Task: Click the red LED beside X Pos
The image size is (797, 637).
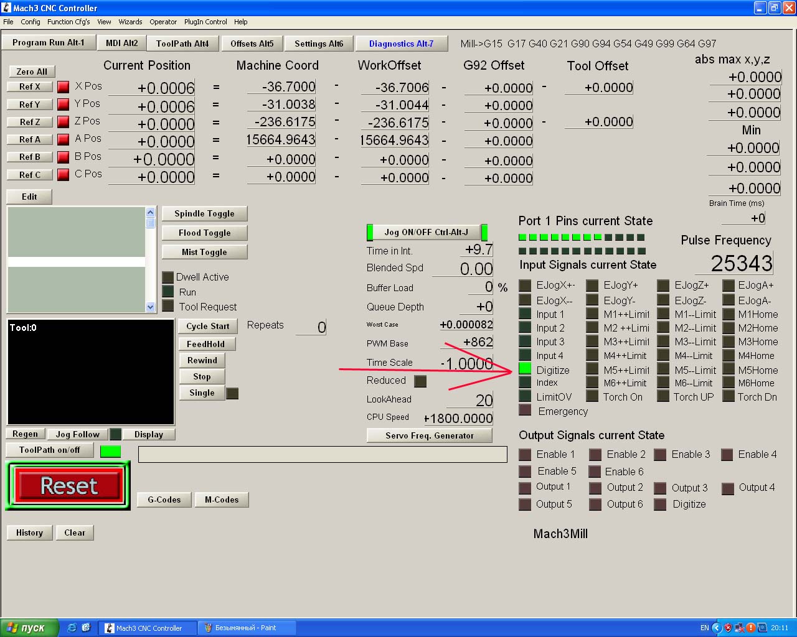Action: [64, 86]
